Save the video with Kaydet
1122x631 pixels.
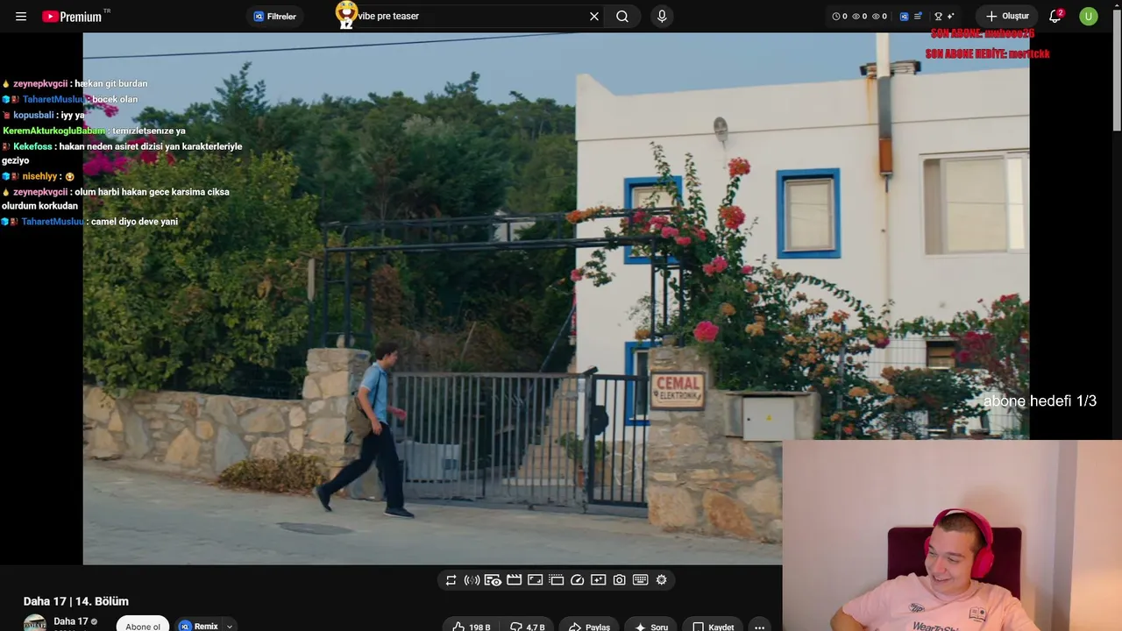(714, 627)
